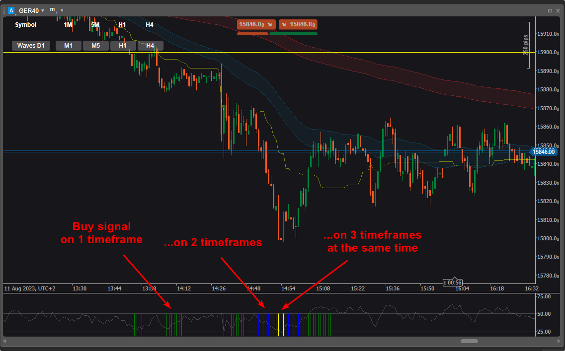This screenshot has width=565, height=351.
Task: Toggle the M5 timeframe filter
Action: coord(95,46)
